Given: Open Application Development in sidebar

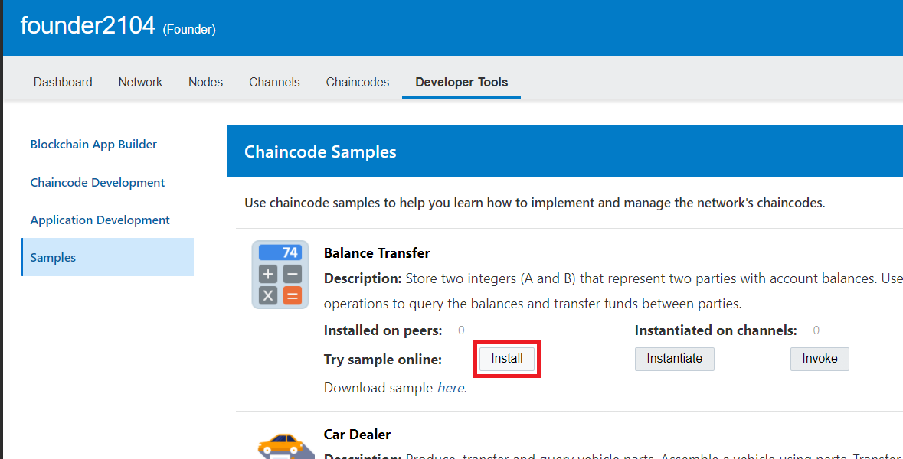Looking at the screenshot, I should pyautogui.click(x=100, y=220).
